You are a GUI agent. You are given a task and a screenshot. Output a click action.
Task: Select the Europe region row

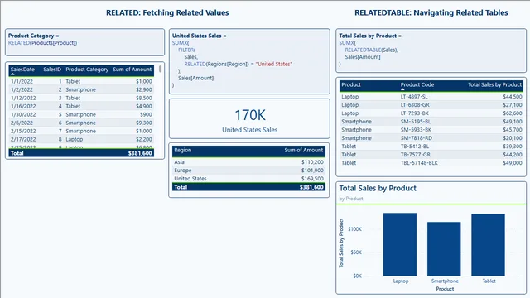(248, 171)
